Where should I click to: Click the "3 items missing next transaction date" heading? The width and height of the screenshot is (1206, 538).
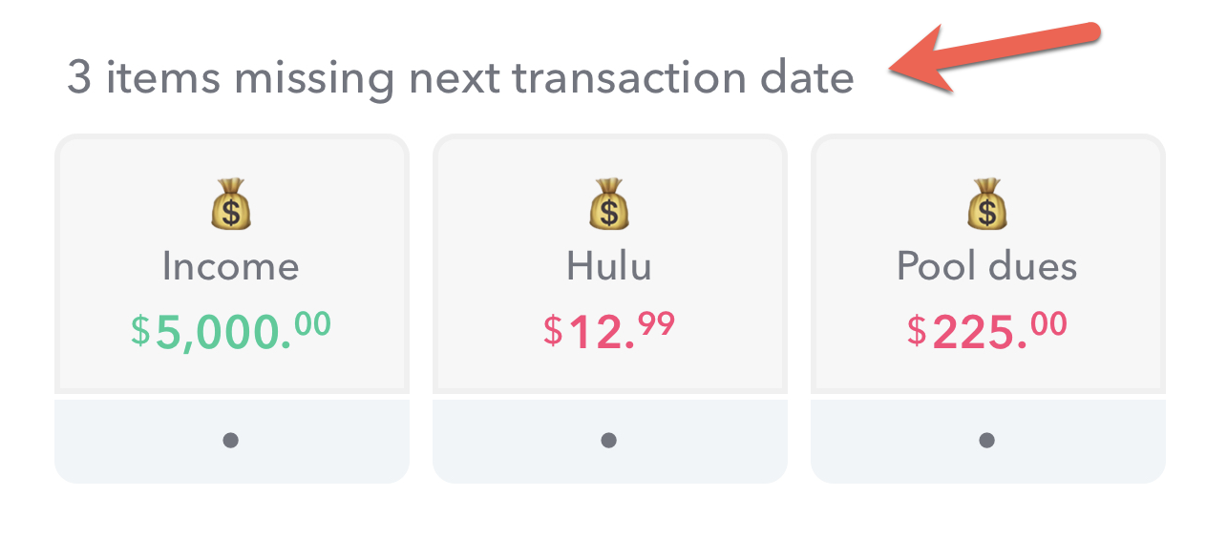pos(460,77)
